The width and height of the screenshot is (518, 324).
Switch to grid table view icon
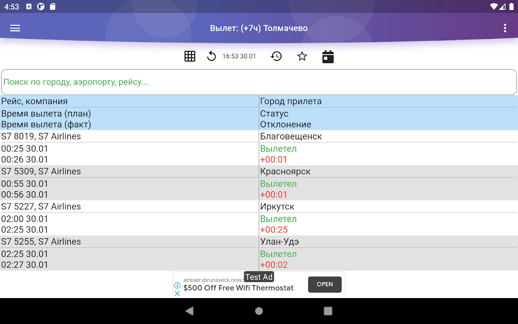pos(190,56)
